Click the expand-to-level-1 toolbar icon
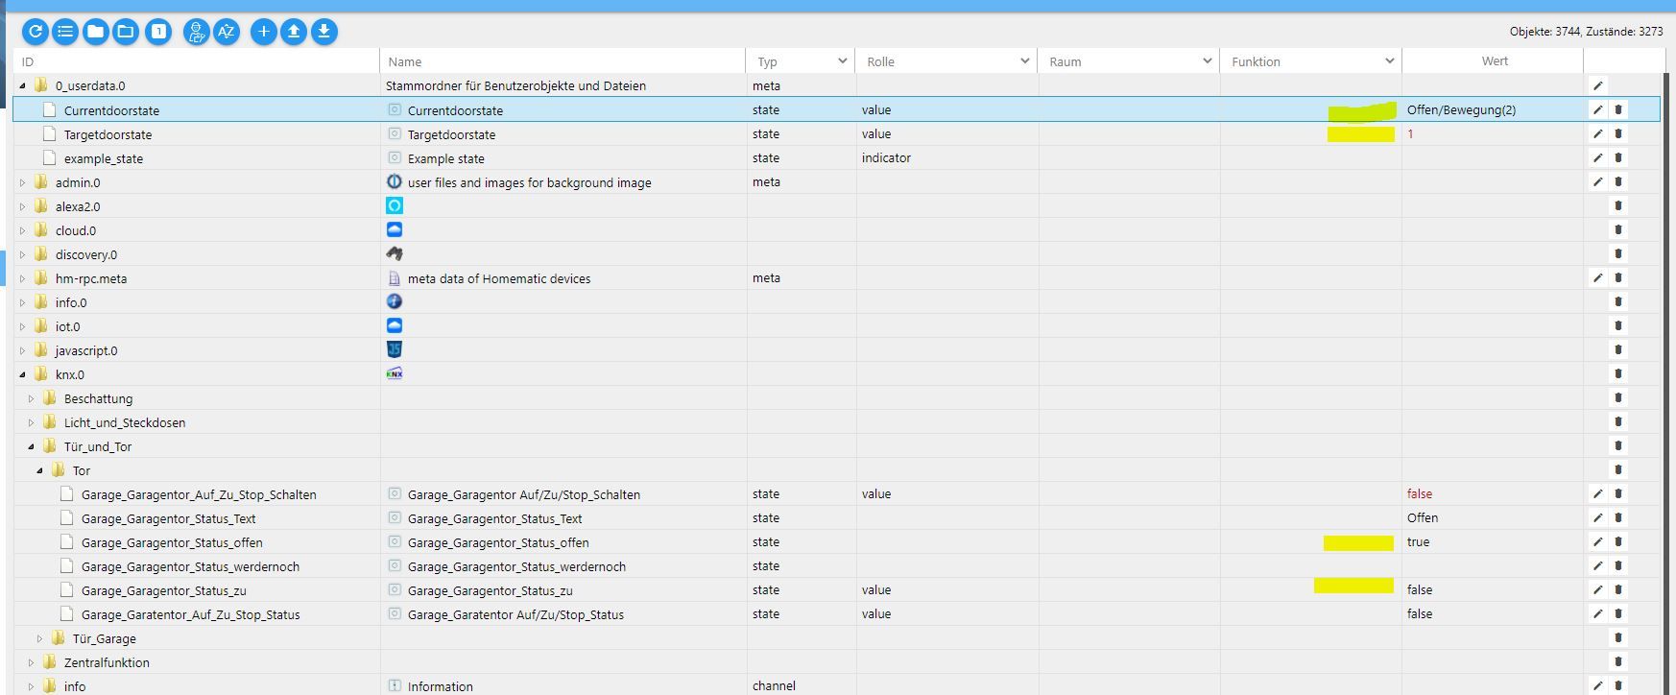 coord(158,32)
